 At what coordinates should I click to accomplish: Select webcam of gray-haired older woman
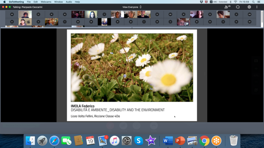coord(131,14)
